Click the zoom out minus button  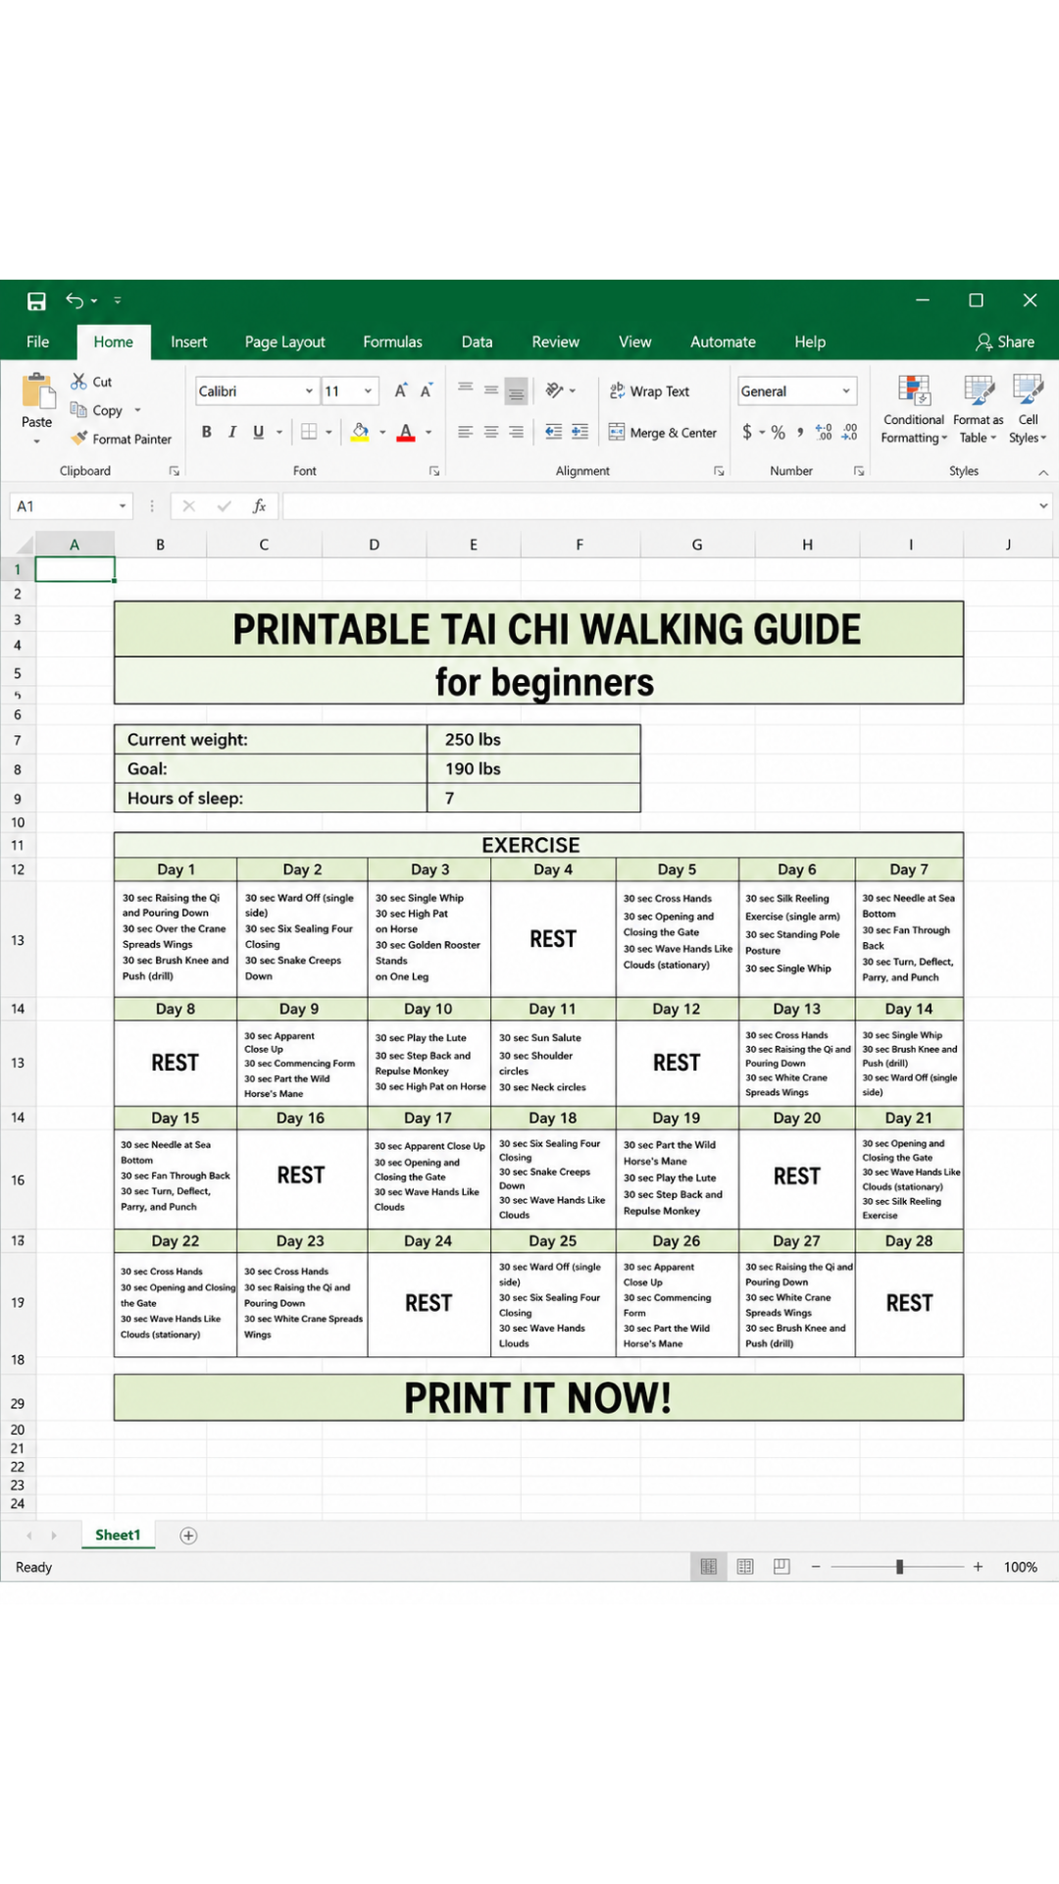(x=815, y=1567)
